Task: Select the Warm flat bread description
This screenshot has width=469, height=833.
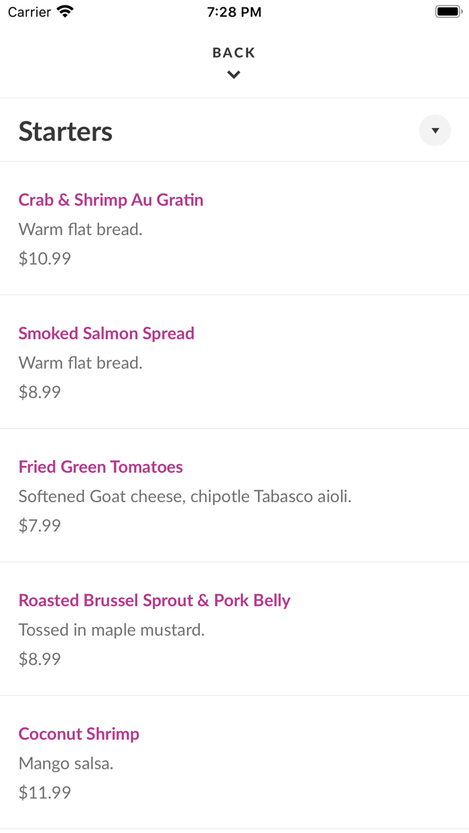Action: point(80,229)
